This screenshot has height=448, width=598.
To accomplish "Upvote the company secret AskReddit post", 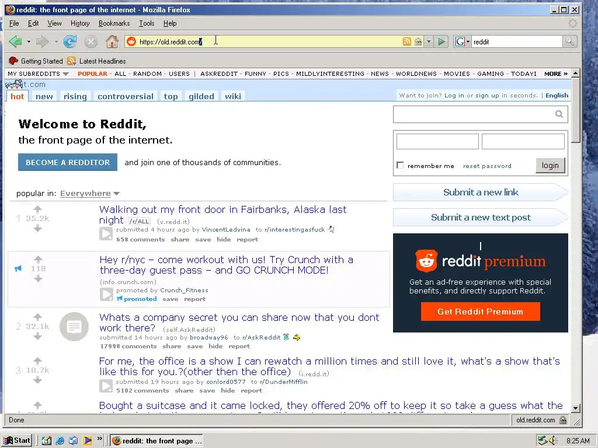I will pos(37,317).
